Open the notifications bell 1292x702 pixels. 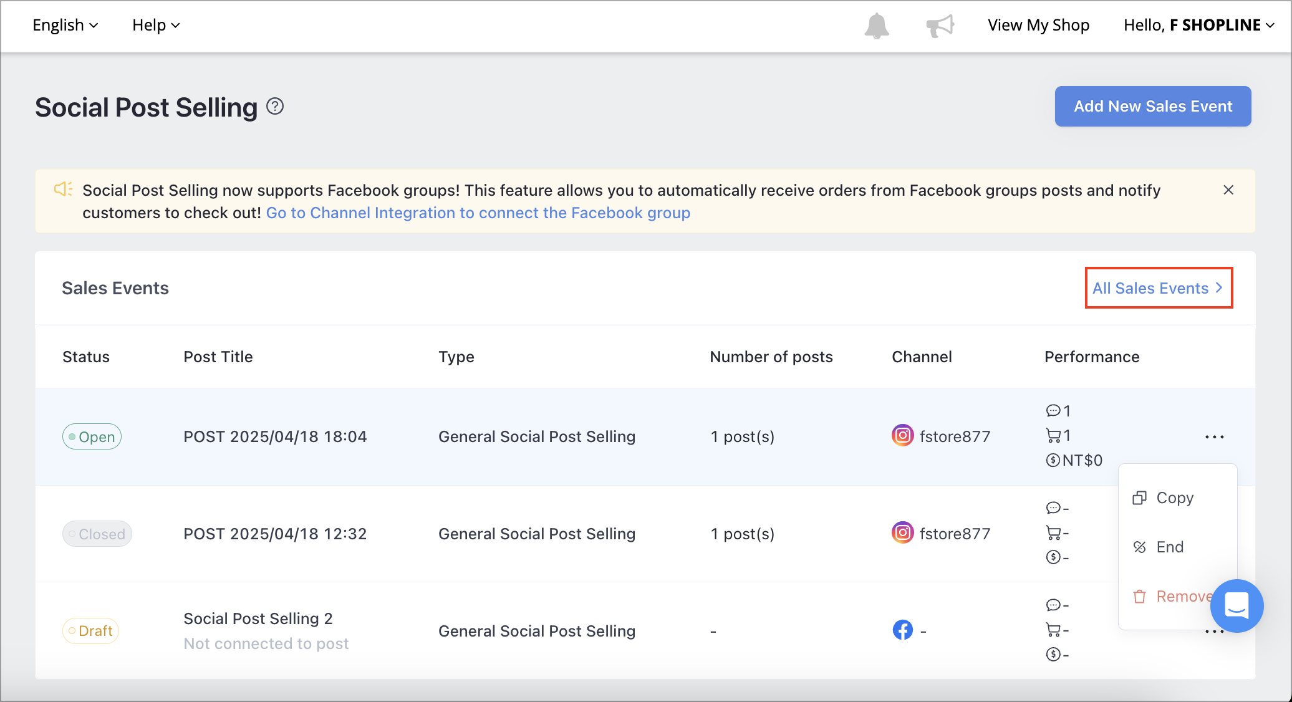(877, 26)
